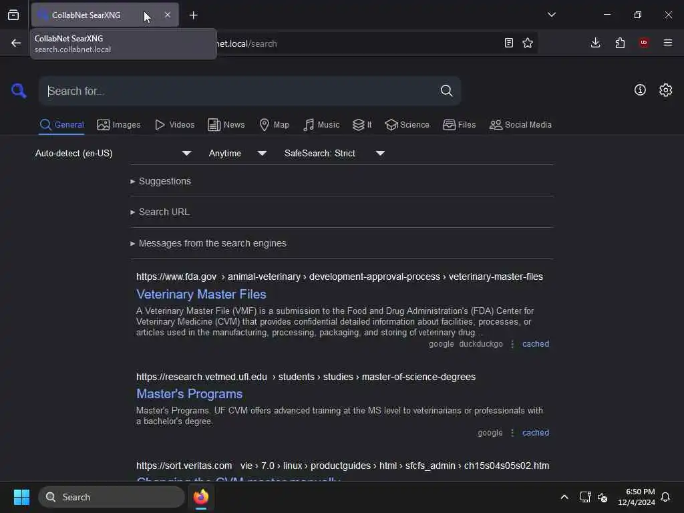The width and height of the screenshot is (684, 513).
Task: Switch to the Music category tab
Action: [x=321, y=125]
